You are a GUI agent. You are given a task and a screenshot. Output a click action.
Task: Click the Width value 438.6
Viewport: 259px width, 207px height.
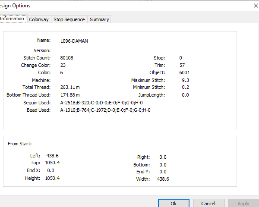163,179
